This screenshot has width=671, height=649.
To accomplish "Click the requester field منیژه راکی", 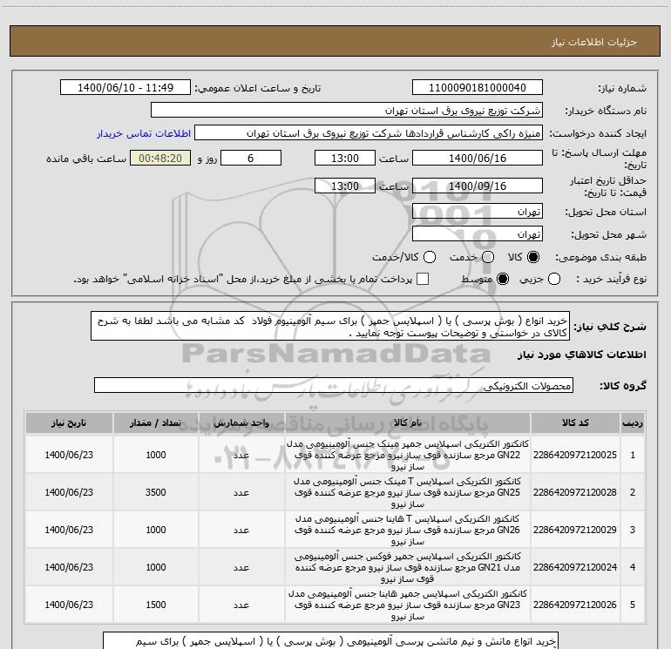I will [x=369, y=132].
